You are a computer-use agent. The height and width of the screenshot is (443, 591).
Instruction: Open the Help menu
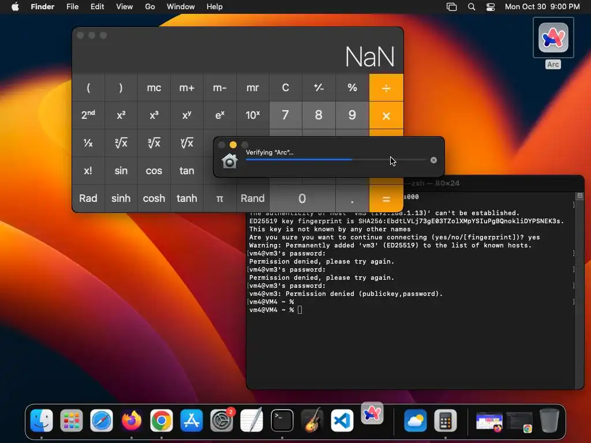215,7
